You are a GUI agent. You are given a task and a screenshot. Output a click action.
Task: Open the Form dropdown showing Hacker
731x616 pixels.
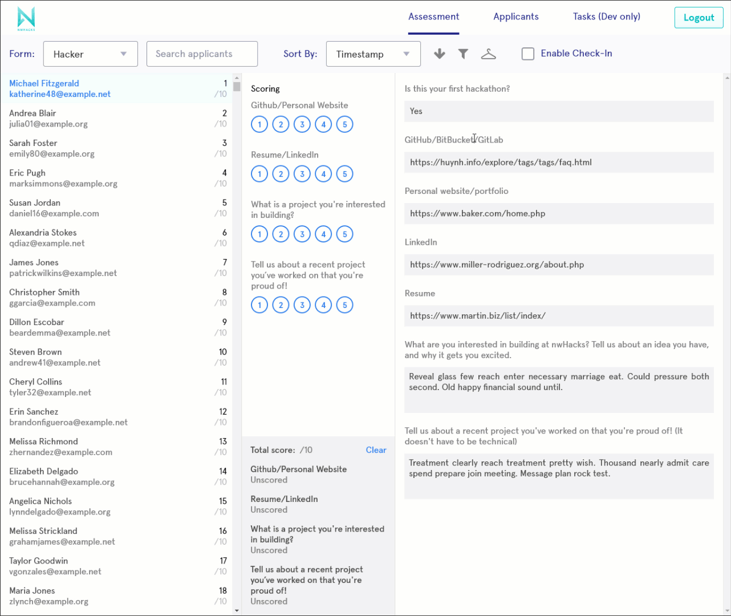91,54
